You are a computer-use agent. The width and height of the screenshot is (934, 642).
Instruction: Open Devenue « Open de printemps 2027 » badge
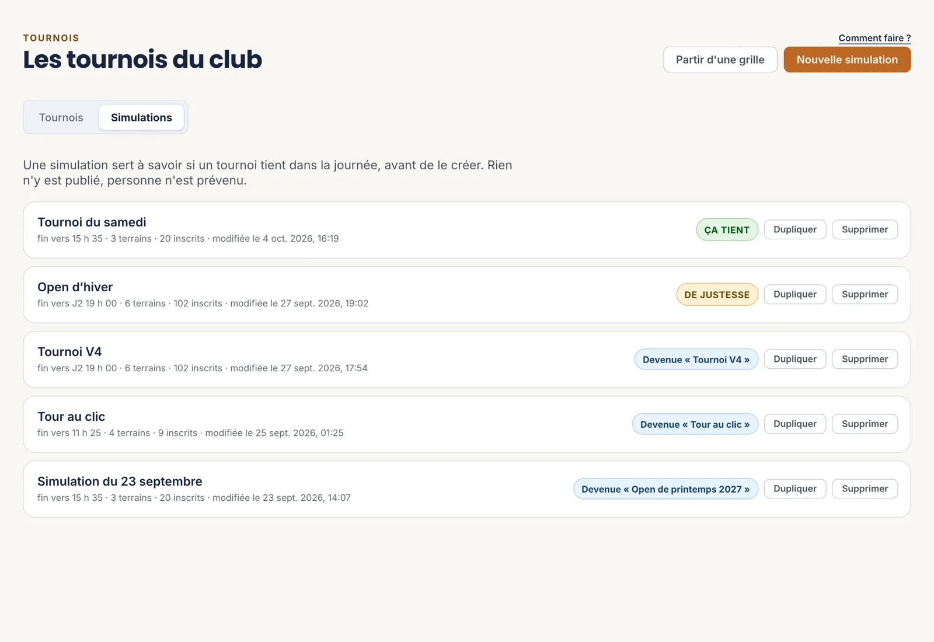[665, 489]
